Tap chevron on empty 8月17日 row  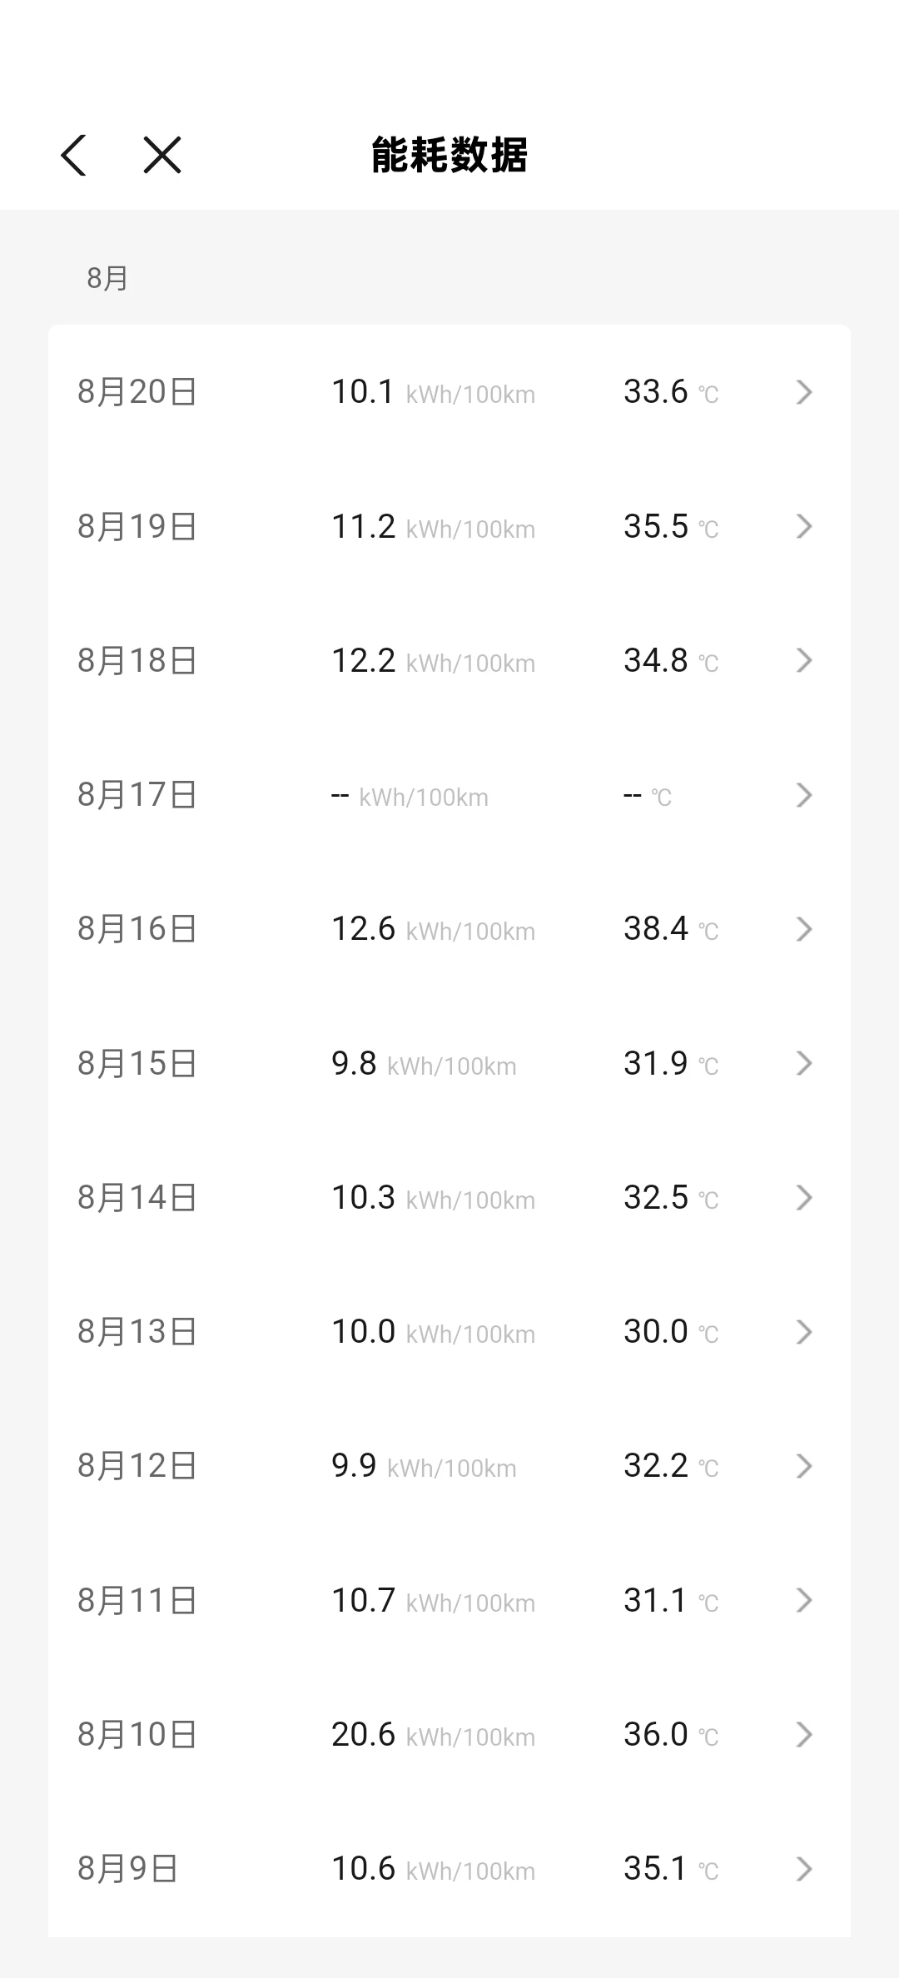[803, 795]
